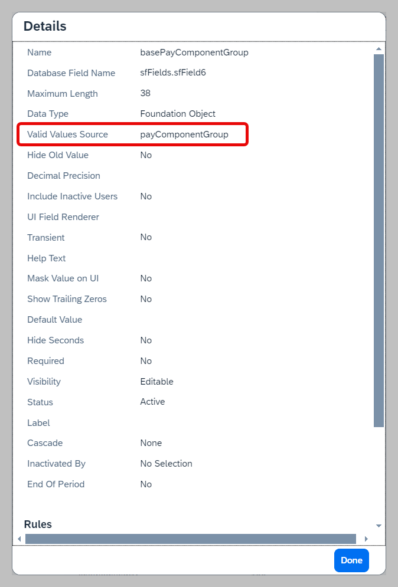Click the vertical scrollbar down arrow
The image size is (398, 587).
(x=379, y=526)
